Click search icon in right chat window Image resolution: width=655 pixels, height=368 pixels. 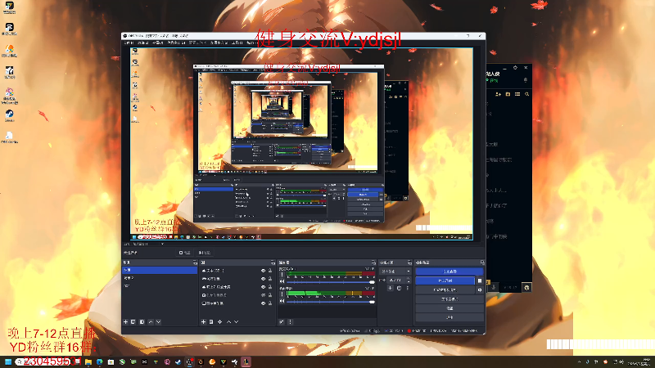pos(526,94)
